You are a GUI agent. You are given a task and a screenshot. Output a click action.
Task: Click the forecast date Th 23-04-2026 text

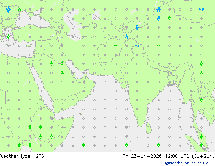[x=142, y=156]
